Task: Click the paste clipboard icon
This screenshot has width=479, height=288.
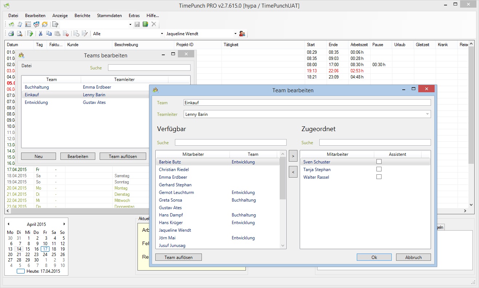Action: (x=57, y=34)
